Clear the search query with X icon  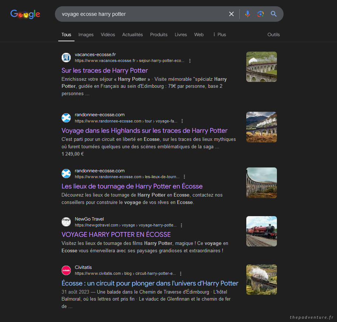pyautogui.click(x=232, y=14)
